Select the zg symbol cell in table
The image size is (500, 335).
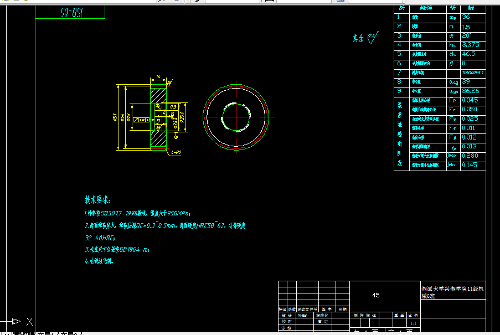click(453, 18)
